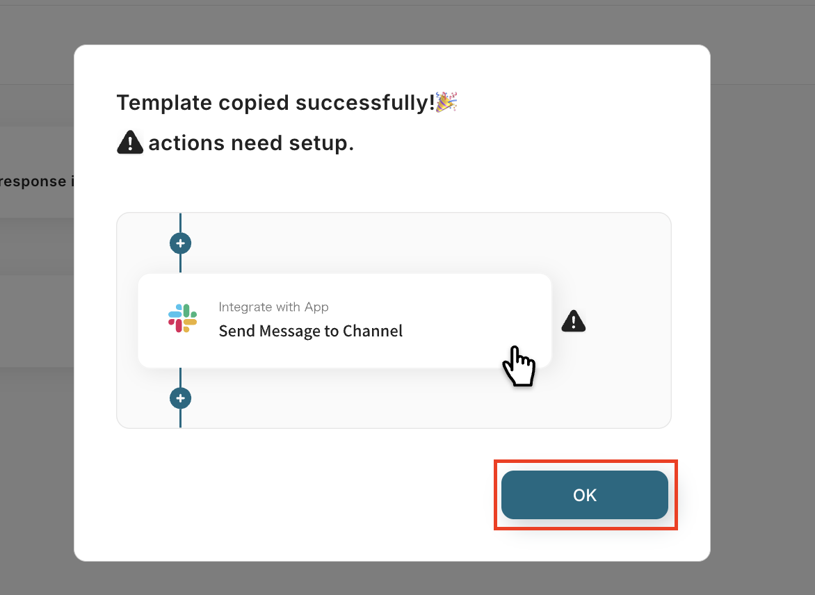815x595 pixels.
Task: Click the hand pointer cursor graphic
Action: point(518,366)
